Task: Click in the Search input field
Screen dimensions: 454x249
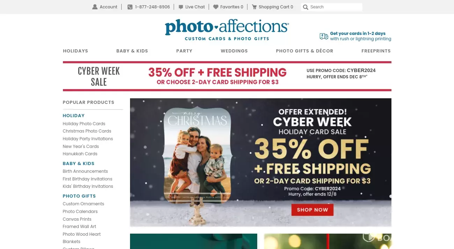Action: [x=335, y=7]
